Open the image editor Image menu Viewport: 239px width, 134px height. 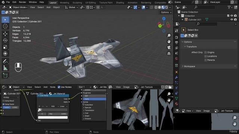126,87
